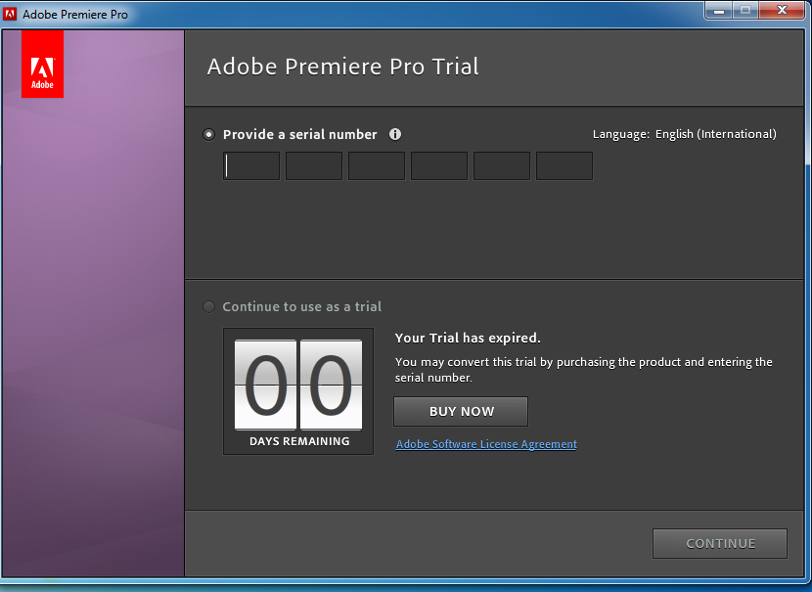The width and height of the screenshot is (812, 592).
Task: Click the serial number info icon
Action: click(395, 134)
